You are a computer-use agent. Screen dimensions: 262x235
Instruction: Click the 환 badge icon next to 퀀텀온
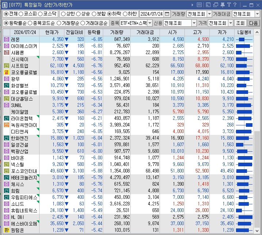tap(7, 230)
